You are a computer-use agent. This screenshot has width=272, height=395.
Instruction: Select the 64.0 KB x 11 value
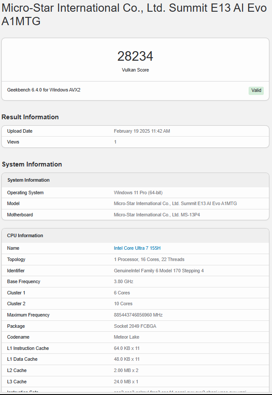pyautogui.click(x=127, y=349)
